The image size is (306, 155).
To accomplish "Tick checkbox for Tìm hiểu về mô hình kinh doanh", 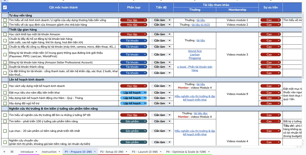I will point(5,20).
